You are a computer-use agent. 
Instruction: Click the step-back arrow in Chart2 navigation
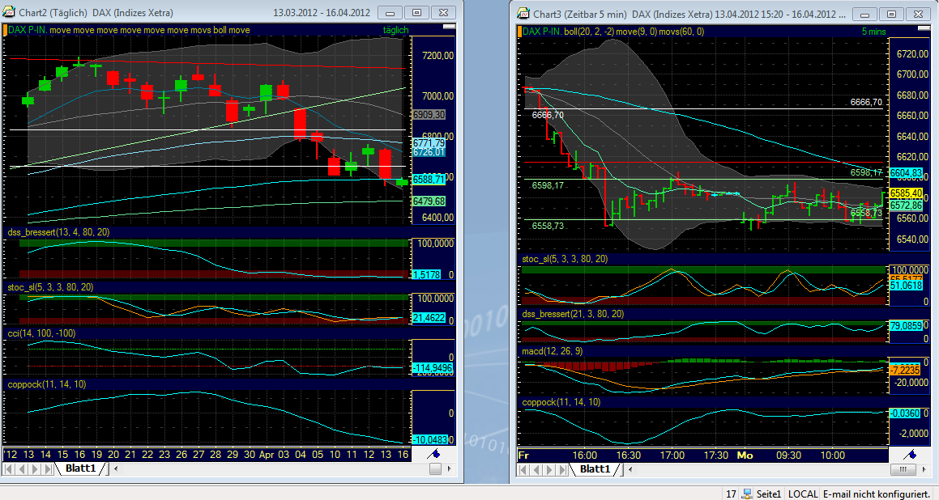(x=22, y=468)
